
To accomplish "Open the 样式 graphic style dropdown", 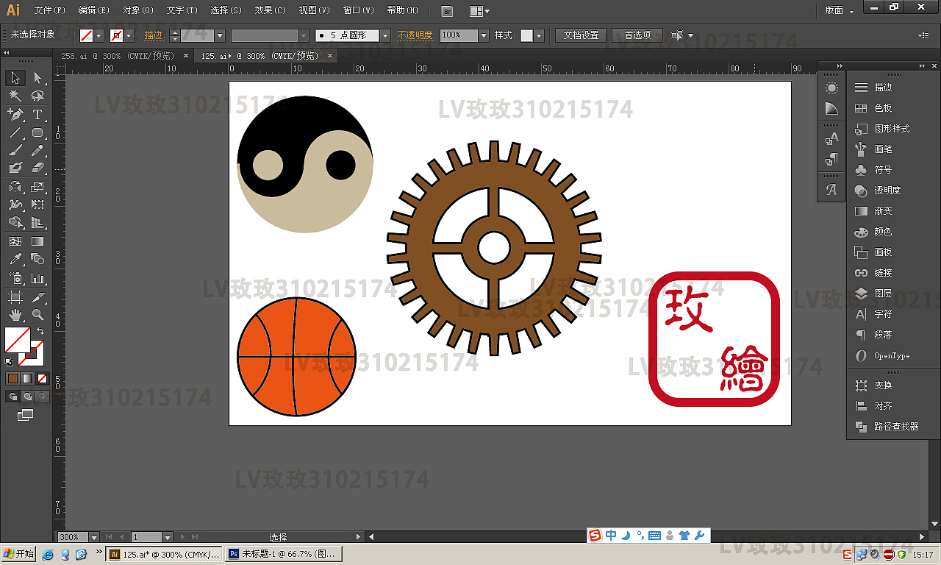I will [539, 35].
